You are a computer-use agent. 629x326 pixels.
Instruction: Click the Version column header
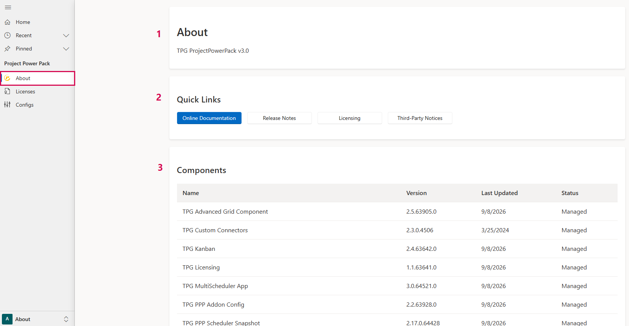tap(416, 193)
